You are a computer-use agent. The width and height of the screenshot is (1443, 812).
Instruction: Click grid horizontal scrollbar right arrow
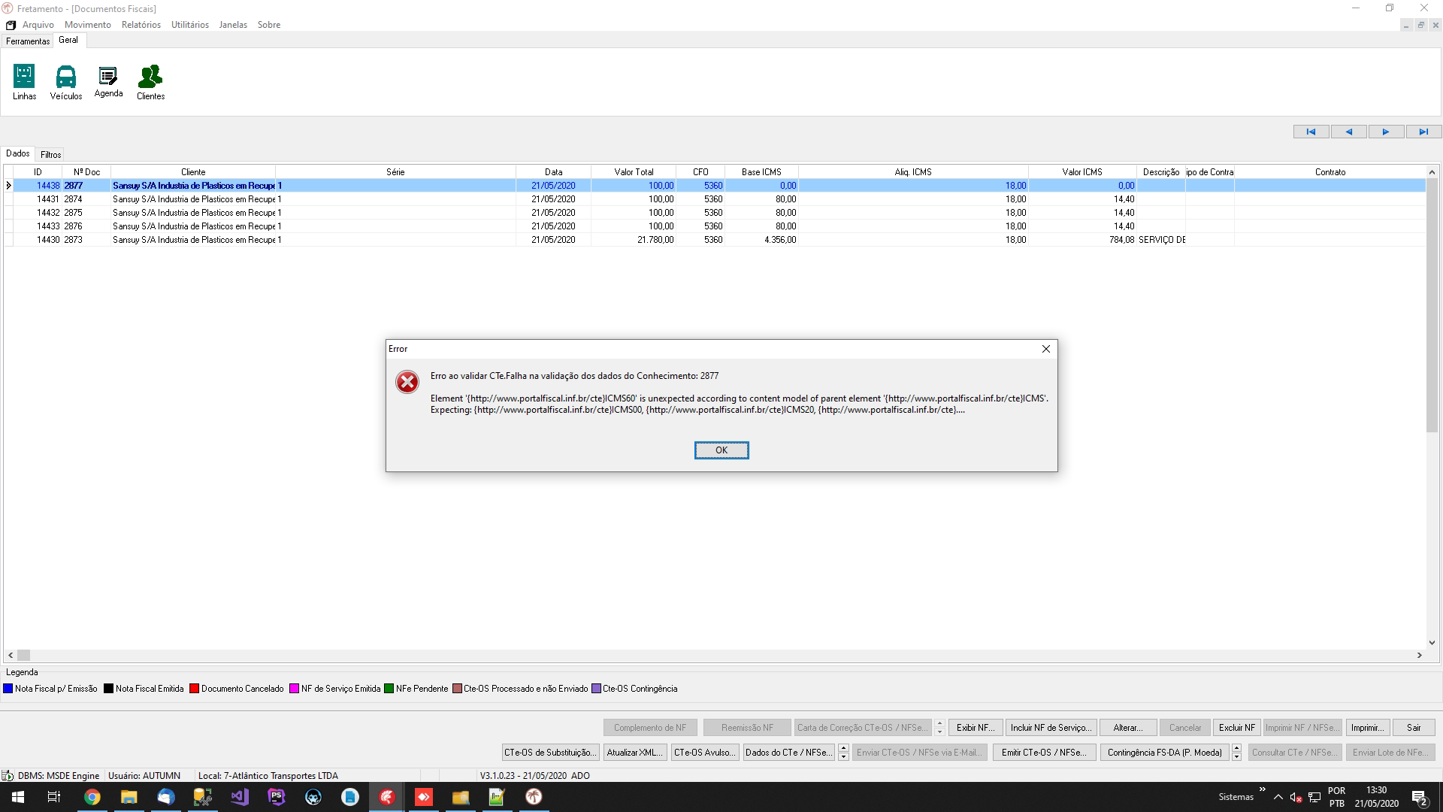(1420, 655)
